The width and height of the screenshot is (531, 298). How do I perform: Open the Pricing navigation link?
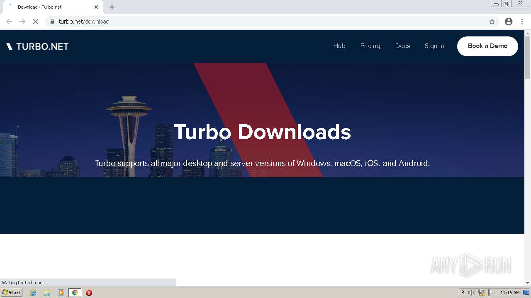pos(370,46)
